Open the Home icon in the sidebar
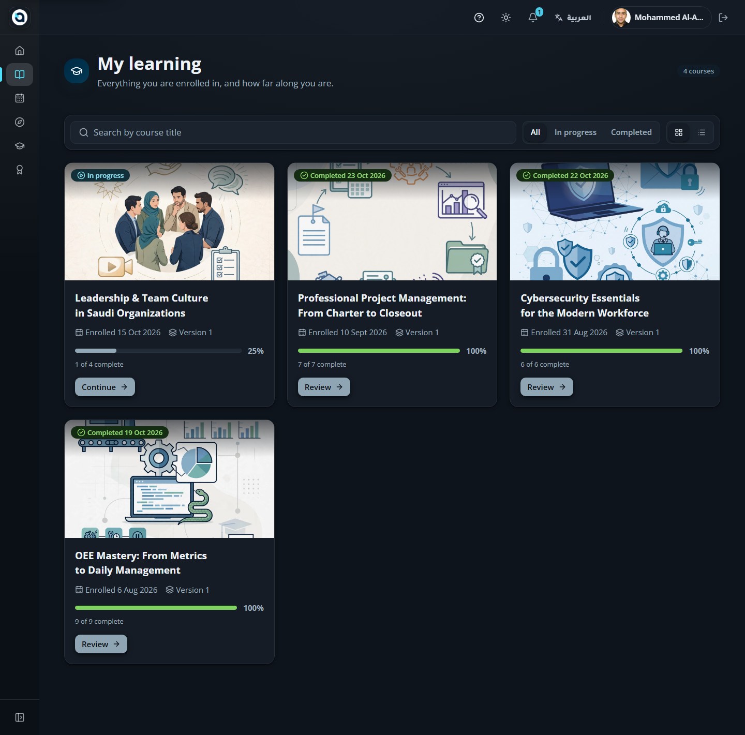Screen dimensions: 745x735 point(20,51)
